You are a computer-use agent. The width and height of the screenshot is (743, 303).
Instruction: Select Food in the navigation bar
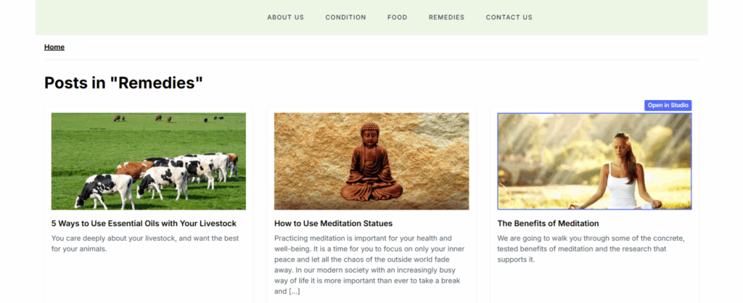[397, 17]
